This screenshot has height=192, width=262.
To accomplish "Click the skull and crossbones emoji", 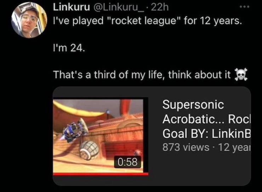I will coord(241,75).
